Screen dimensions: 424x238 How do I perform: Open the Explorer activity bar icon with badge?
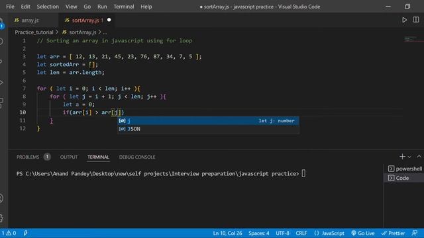pos(1,24)
